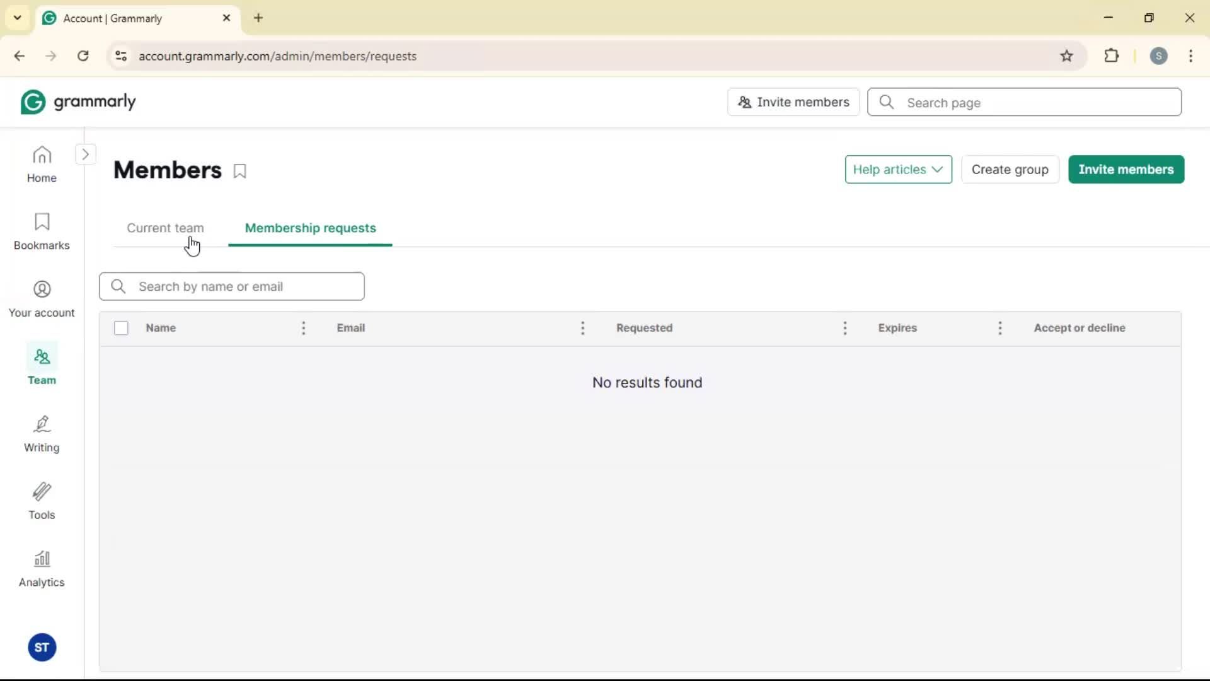Open Name column options menu

304,328
